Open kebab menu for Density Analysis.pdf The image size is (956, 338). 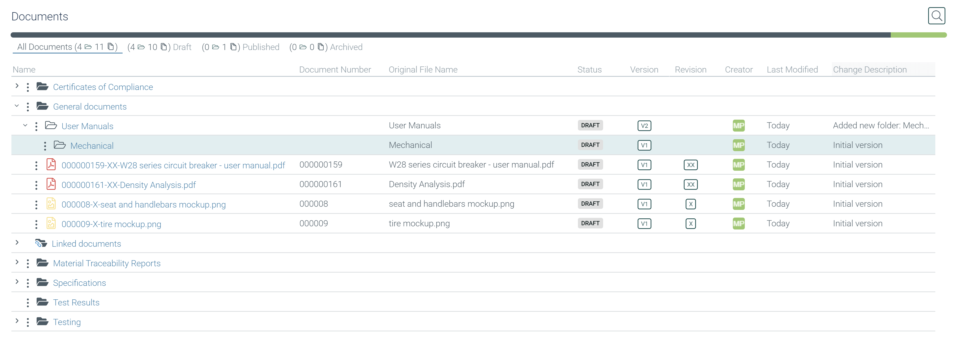pyautogui.click(x=36, y=185)
